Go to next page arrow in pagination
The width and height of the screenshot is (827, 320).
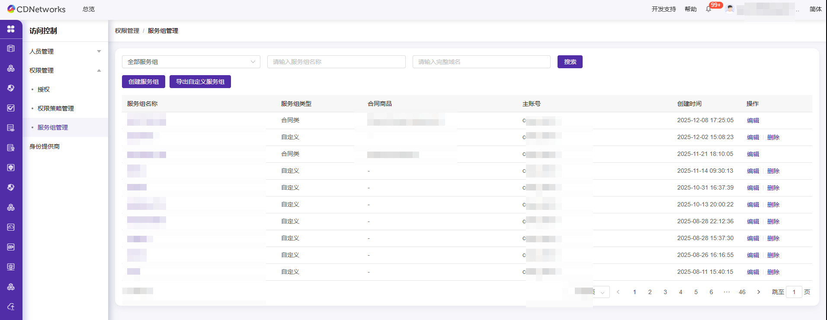tap(759, 292)
